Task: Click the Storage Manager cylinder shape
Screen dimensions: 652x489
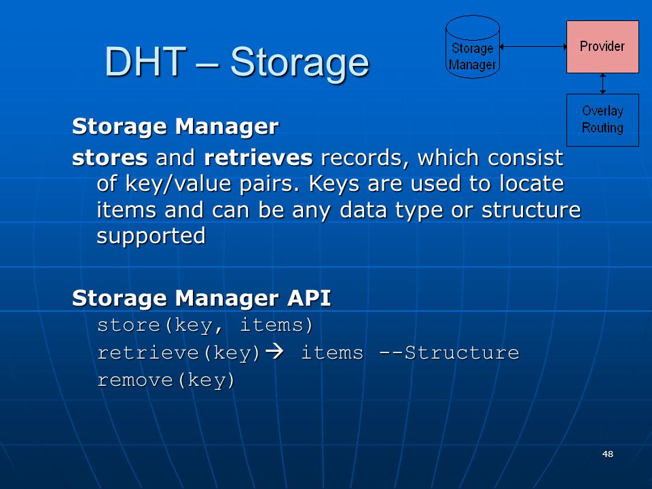Action: 473,47
